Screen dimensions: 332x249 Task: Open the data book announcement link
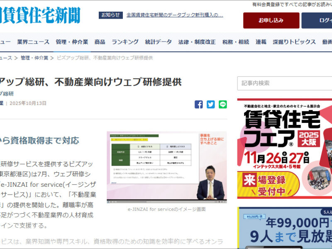click(175, 15)
